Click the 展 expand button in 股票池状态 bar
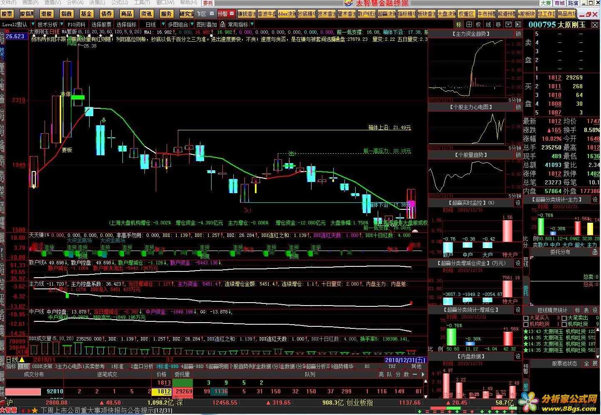 pyautogui.click(x=595, y=363)
